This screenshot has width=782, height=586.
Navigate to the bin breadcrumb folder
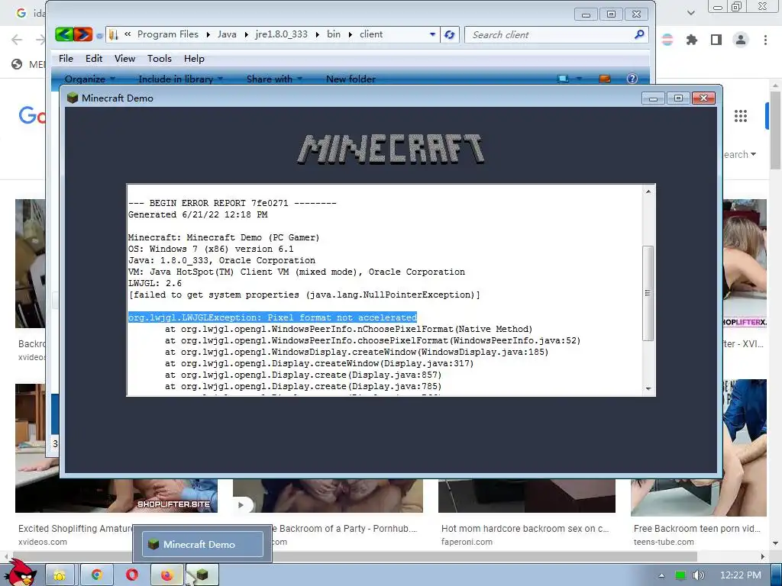(x=334, y=34)
